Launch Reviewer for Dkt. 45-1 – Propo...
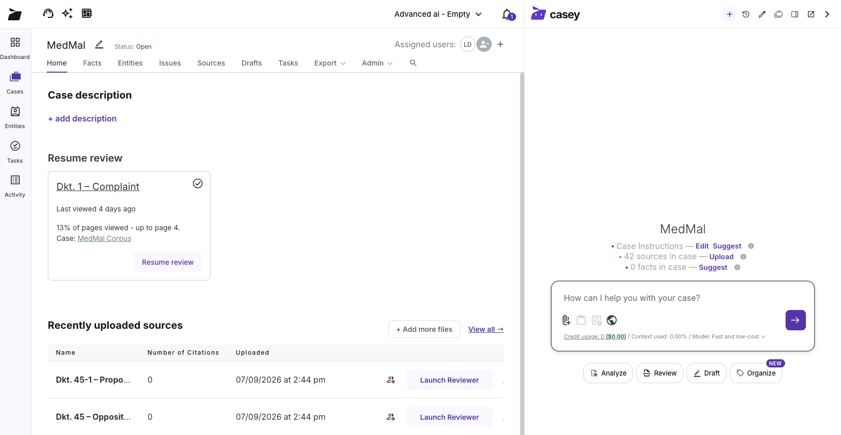 point(449,380)
